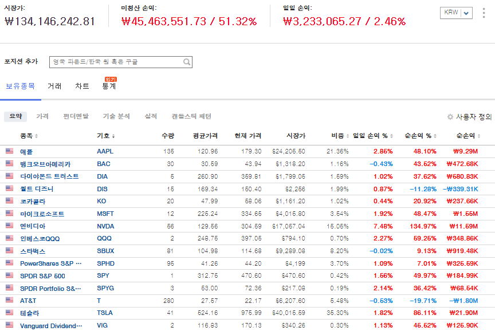The height and width of the screenshot is (335, 495).
Task: Select the 실적 sub-tab
Action: 151,116
